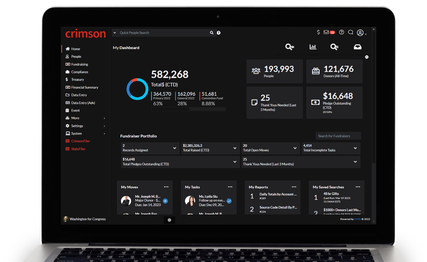Click the note icon in Thank Yous card

point(255,102)
